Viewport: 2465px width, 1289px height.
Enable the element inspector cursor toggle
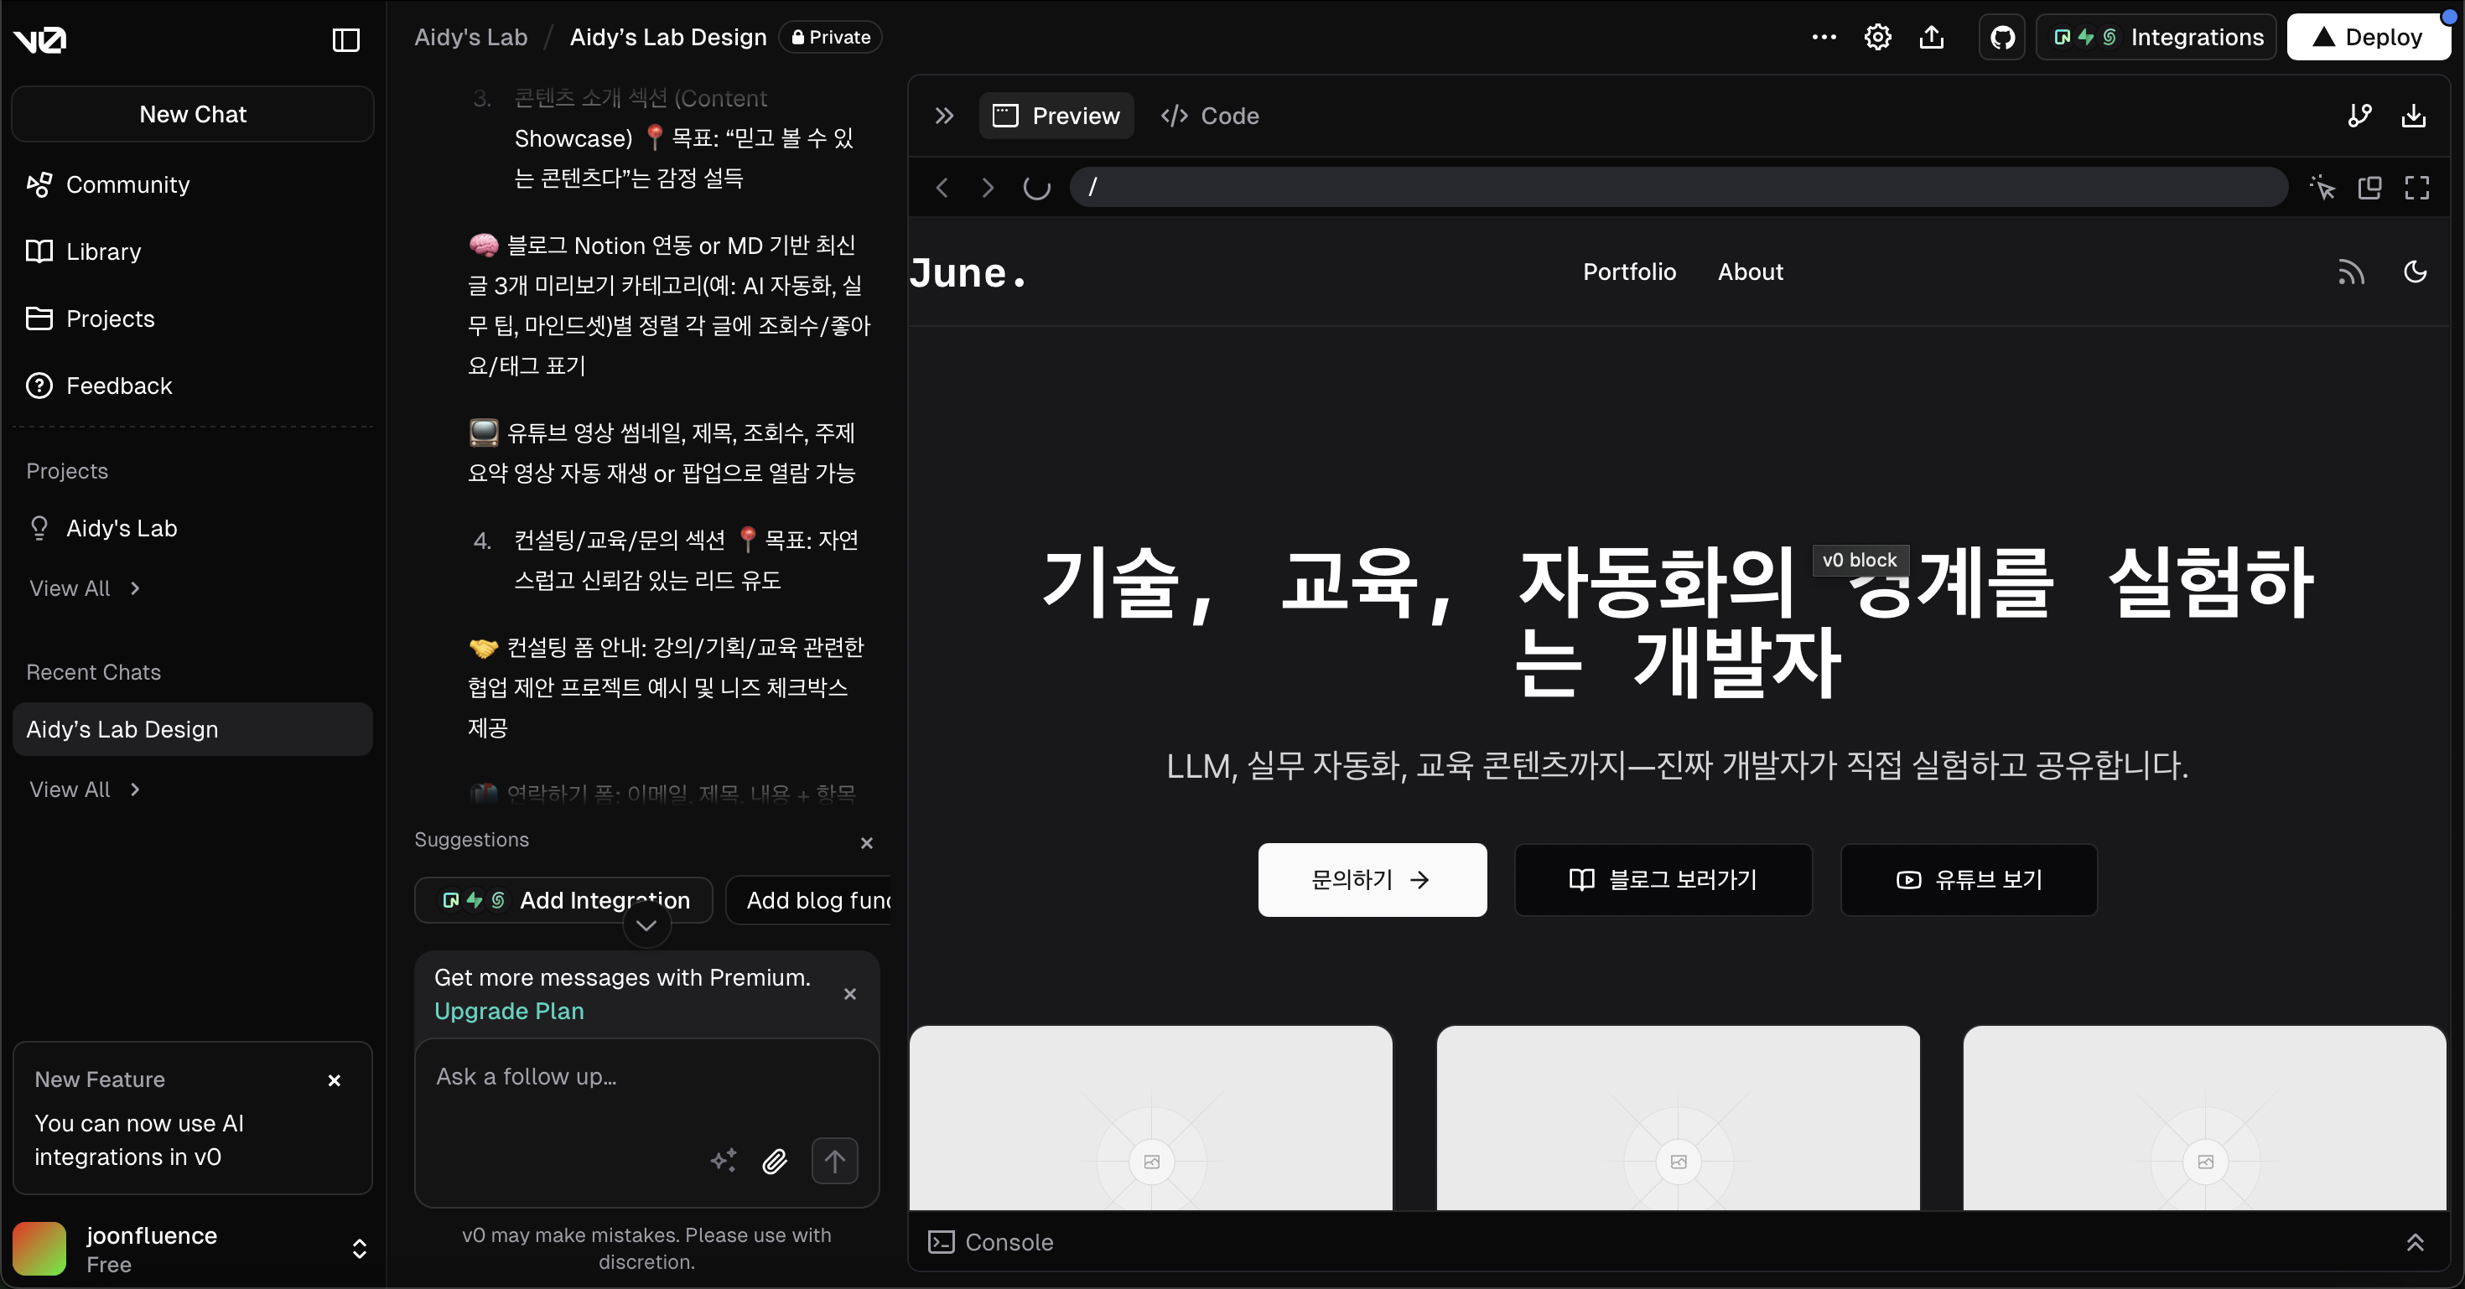pyautogui.click(x=2322, y=188)
